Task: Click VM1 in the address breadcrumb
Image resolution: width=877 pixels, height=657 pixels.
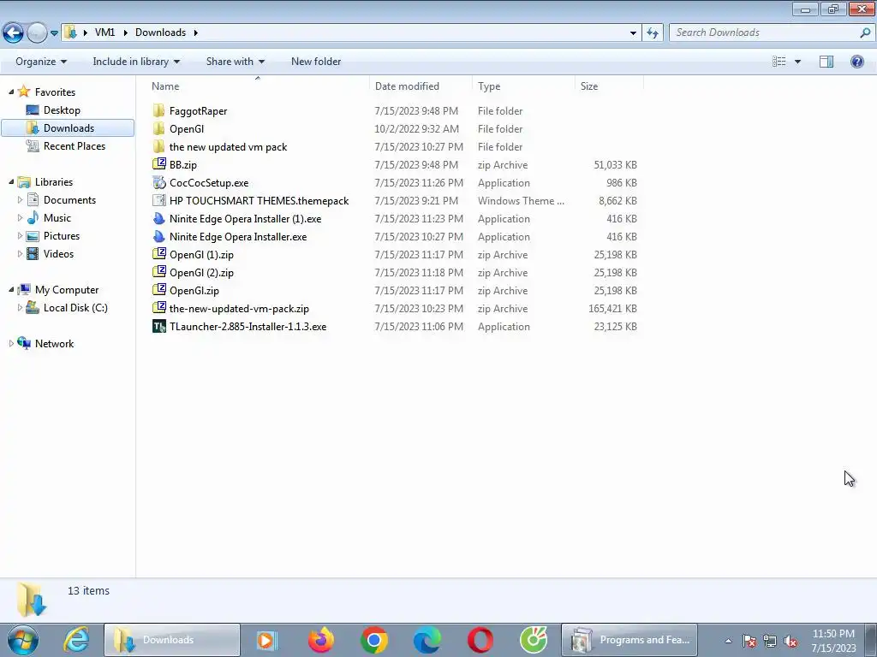Action: [104, 33]
